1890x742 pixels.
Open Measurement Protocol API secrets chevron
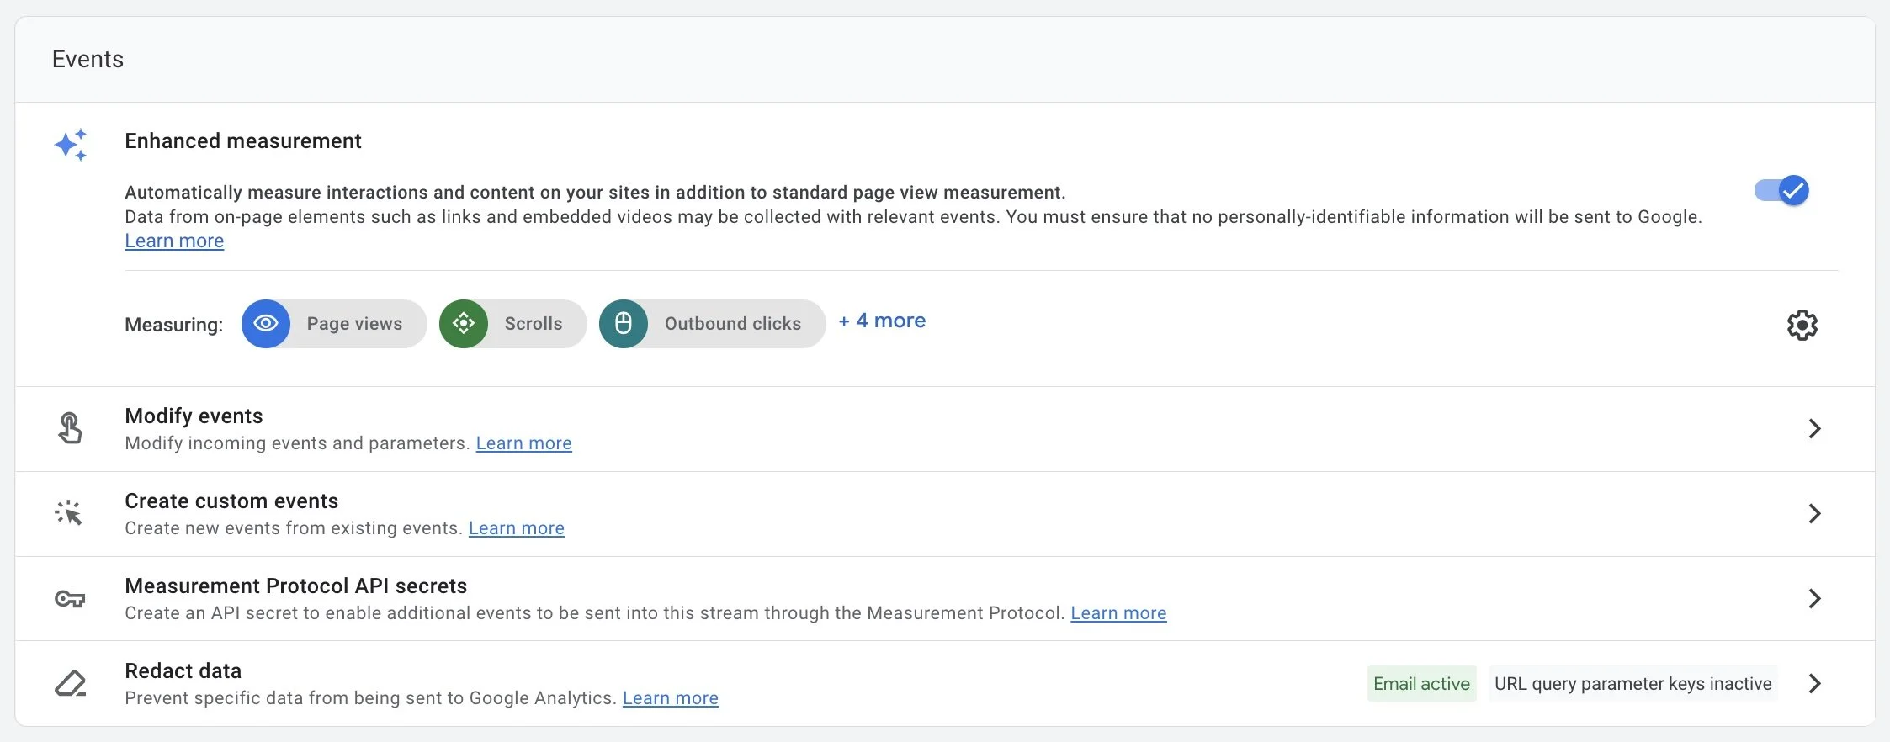(1814, 599)
